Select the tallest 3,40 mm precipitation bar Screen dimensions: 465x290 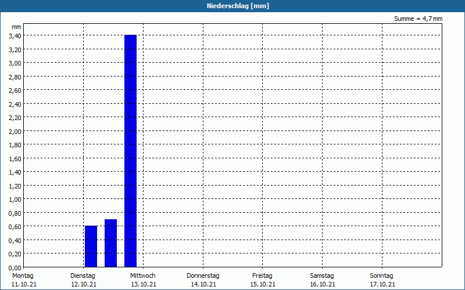130,151
